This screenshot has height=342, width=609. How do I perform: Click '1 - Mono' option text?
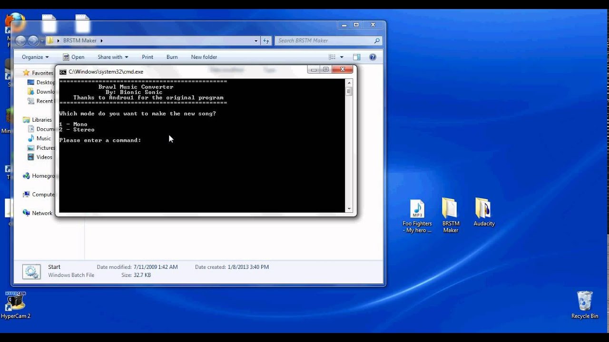(x=73, y=124)
